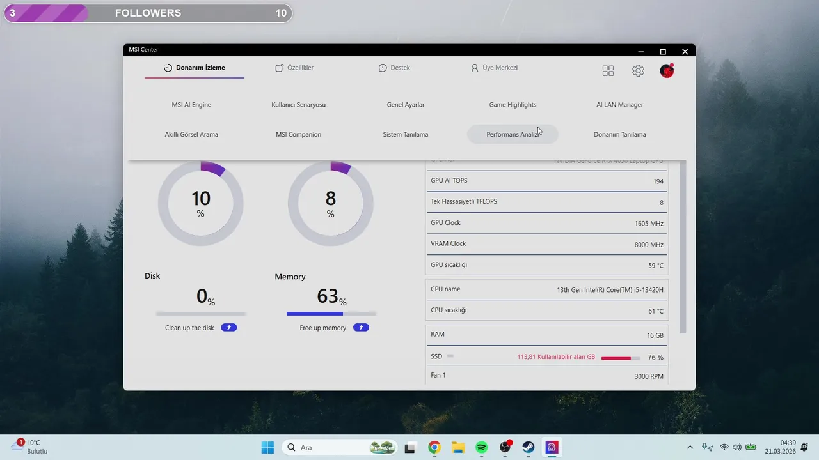
Task: Open OBS Studio from taskbar
Action: [x=505, y=447]
